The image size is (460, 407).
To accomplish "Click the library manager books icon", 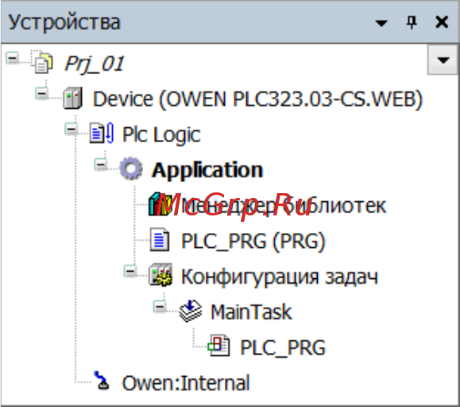I will pyautogui.click(x=160, y=204).
